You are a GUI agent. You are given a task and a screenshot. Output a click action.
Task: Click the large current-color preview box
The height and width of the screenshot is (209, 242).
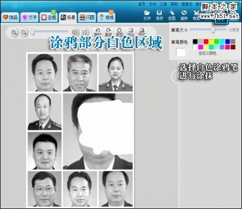(181, 52)
